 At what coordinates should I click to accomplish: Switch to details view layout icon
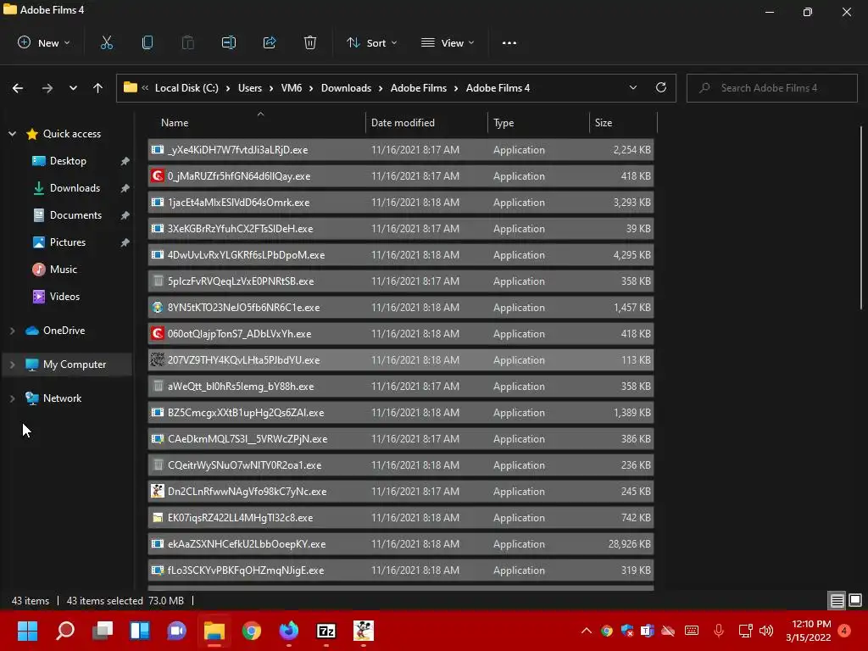[x=837, y=600]
